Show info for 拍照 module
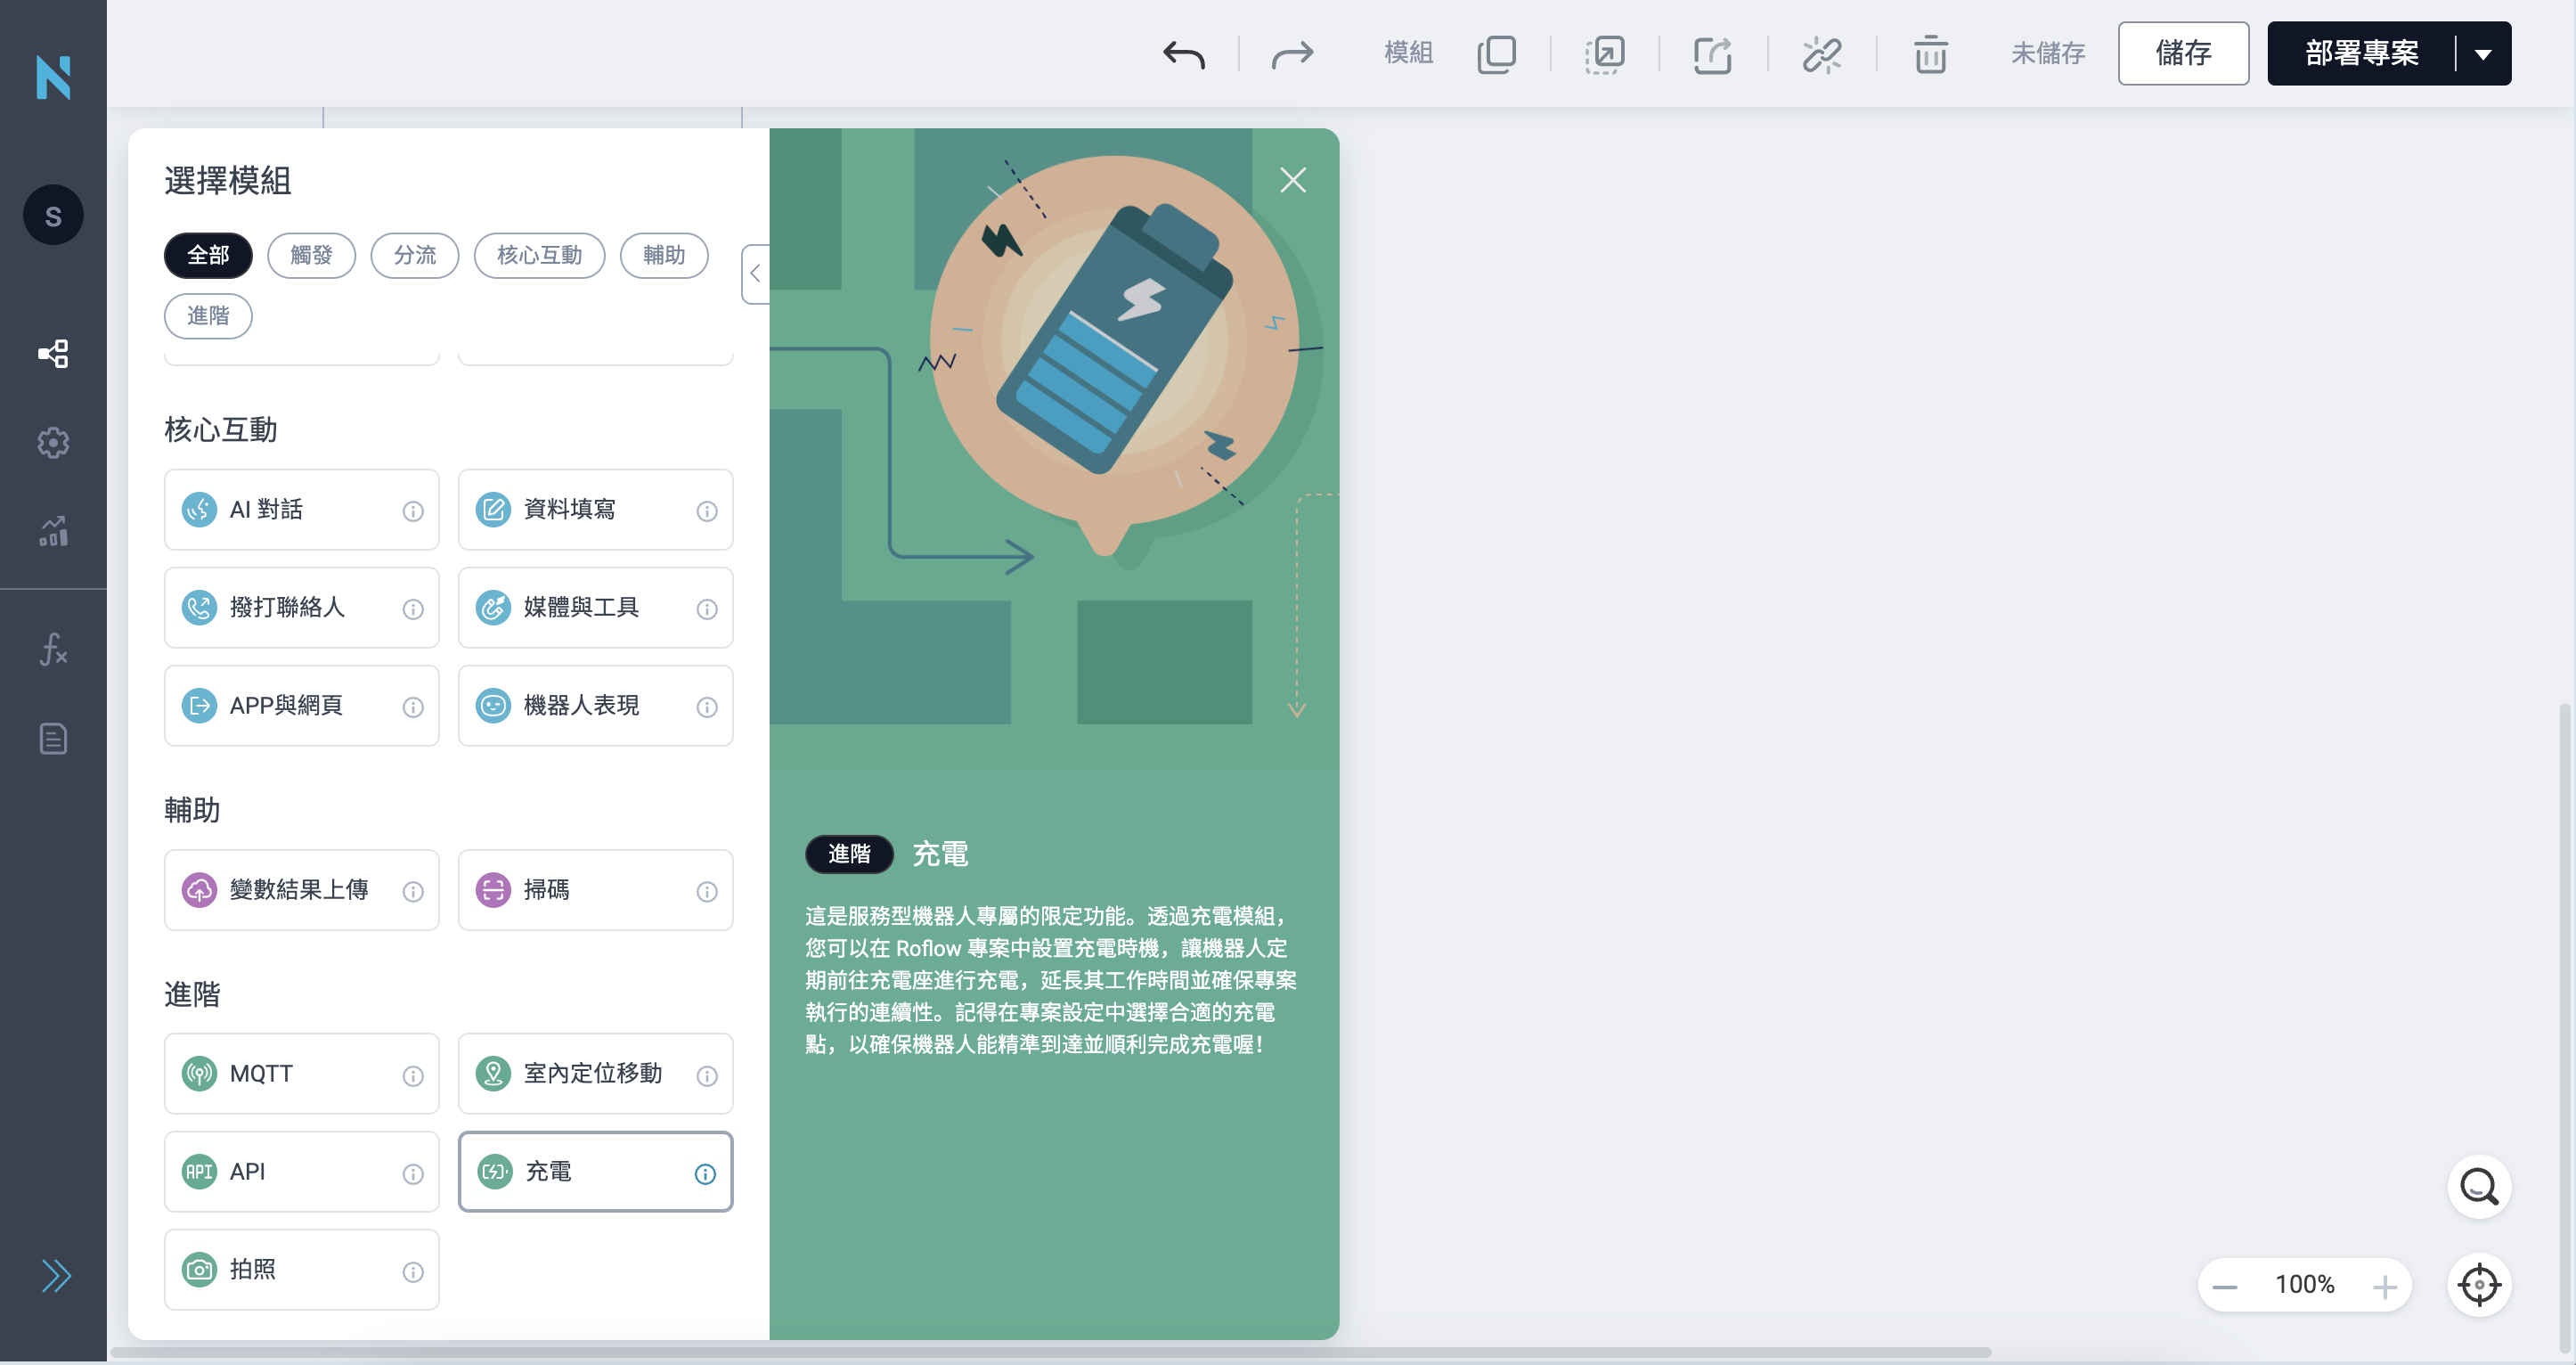2576x1365 pixels. coord(413,1272)
